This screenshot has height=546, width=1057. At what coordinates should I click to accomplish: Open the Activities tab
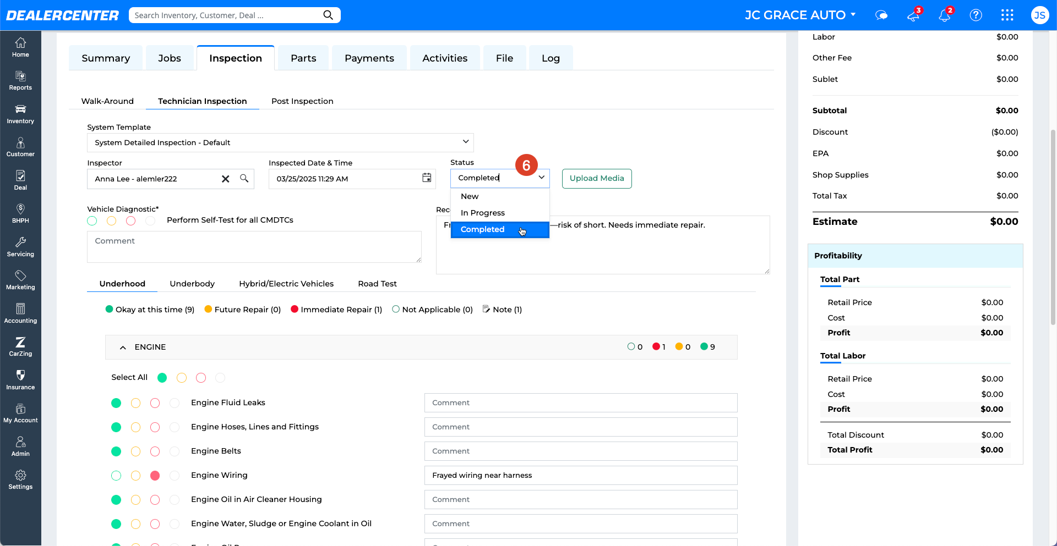tap(445, 58)
